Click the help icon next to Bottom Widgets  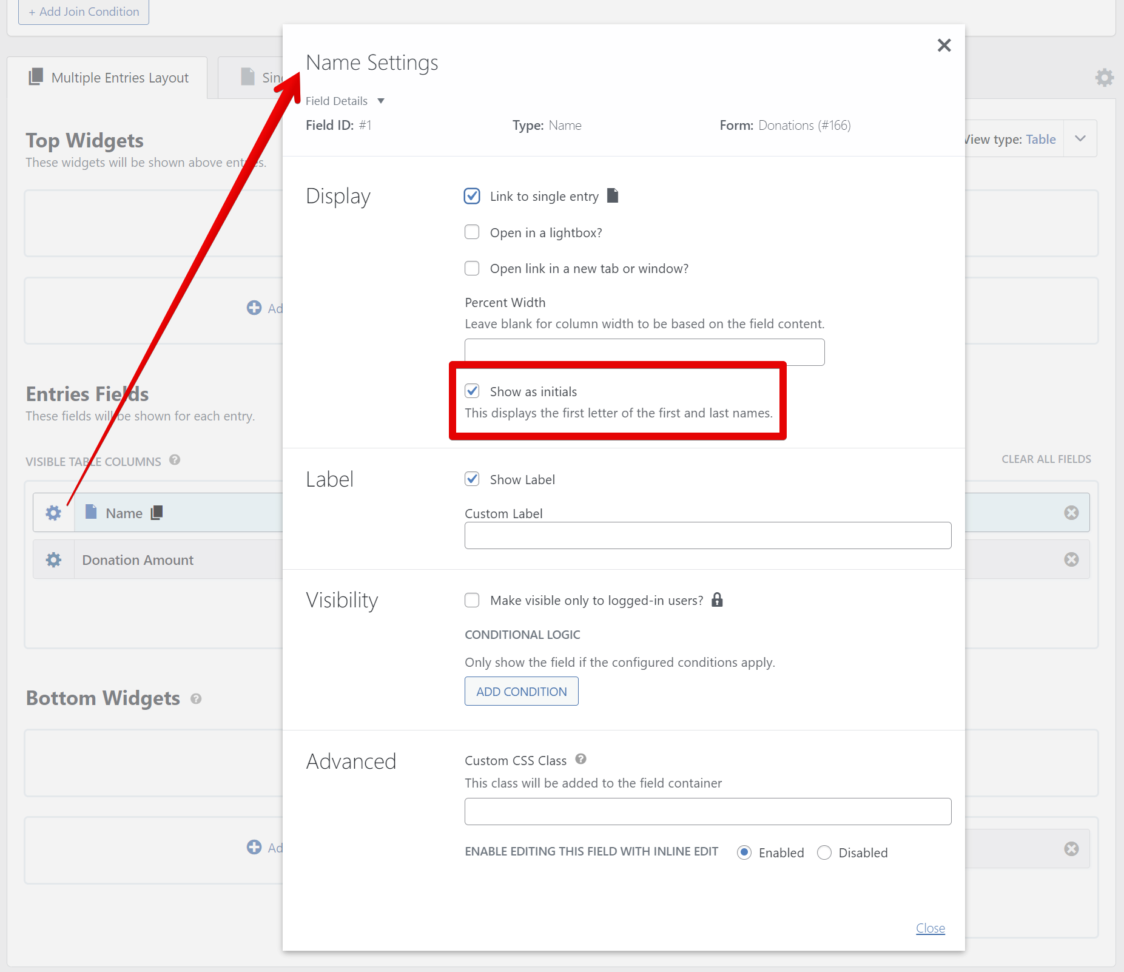pyautogui.click(x=196, y=698)
